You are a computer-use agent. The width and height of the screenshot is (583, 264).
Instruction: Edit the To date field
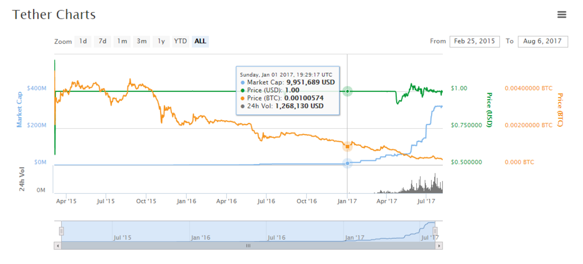(x=543, y=41)
